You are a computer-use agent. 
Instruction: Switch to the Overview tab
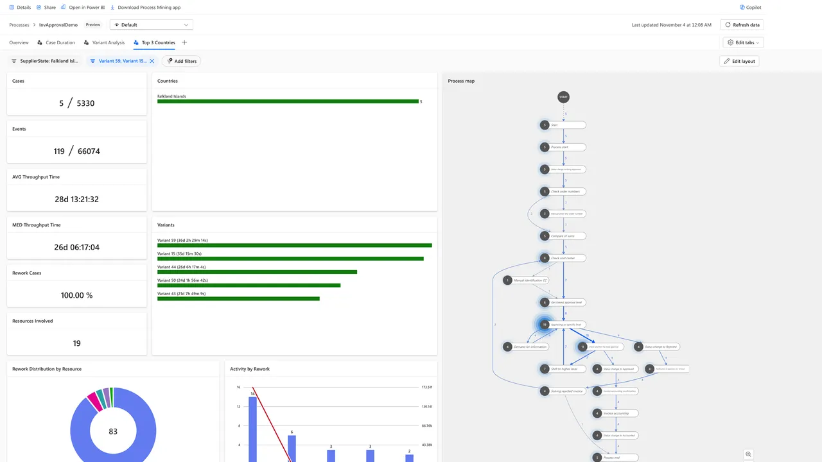tap(19, 42)
